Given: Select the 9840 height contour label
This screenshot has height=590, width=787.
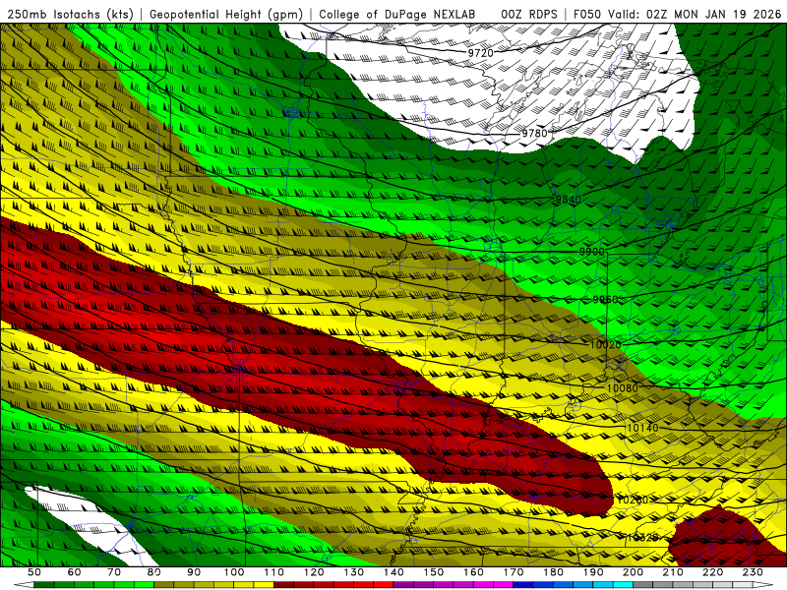Looking at the screenshot, I should (x=568, y=200).
